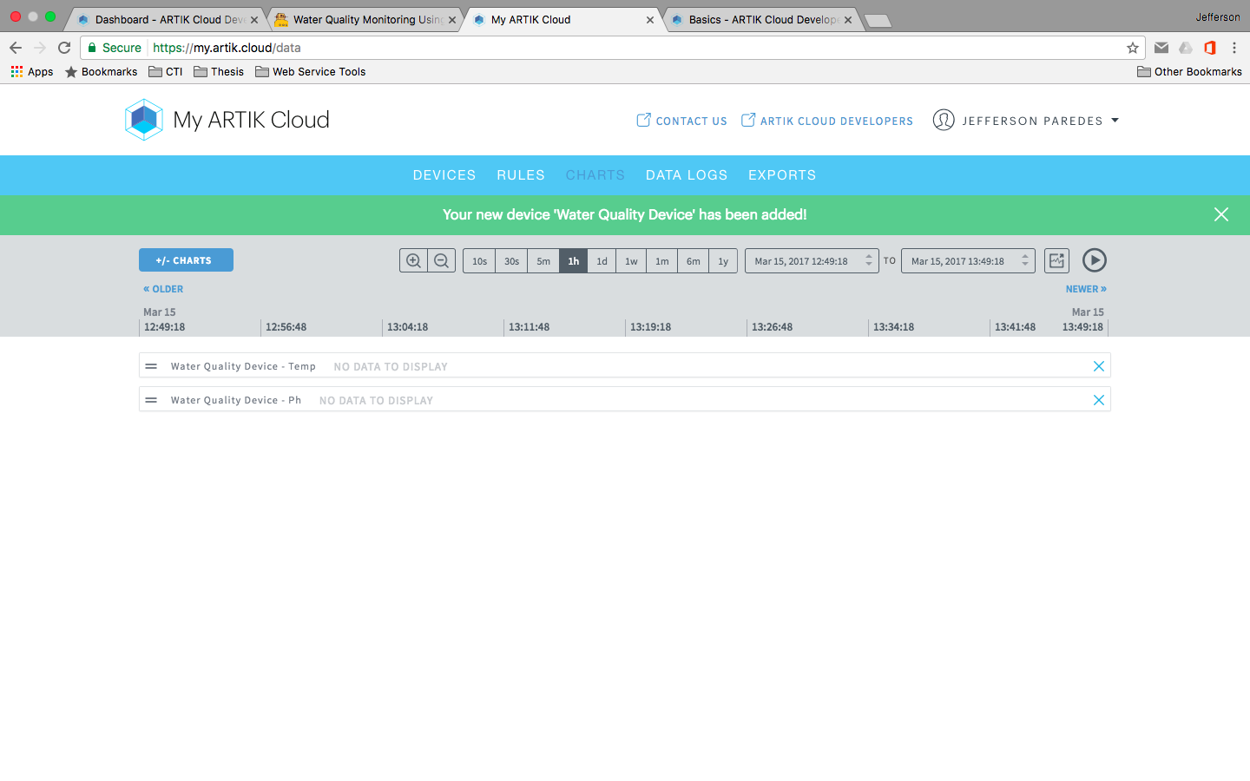This screenshot has height=781, width=1250.
Task: Select the 5m time range
Action: point(543,261)
